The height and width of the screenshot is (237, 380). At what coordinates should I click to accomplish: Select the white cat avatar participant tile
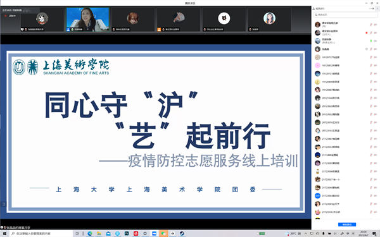click(224, 20)
